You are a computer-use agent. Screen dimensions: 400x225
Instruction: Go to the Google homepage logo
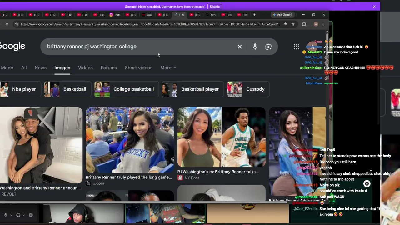point(12,46)
